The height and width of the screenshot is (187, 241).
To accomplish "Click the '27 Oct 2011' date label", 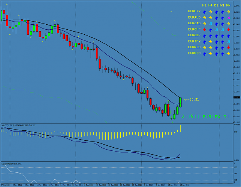I will click(x=5, y=185).
